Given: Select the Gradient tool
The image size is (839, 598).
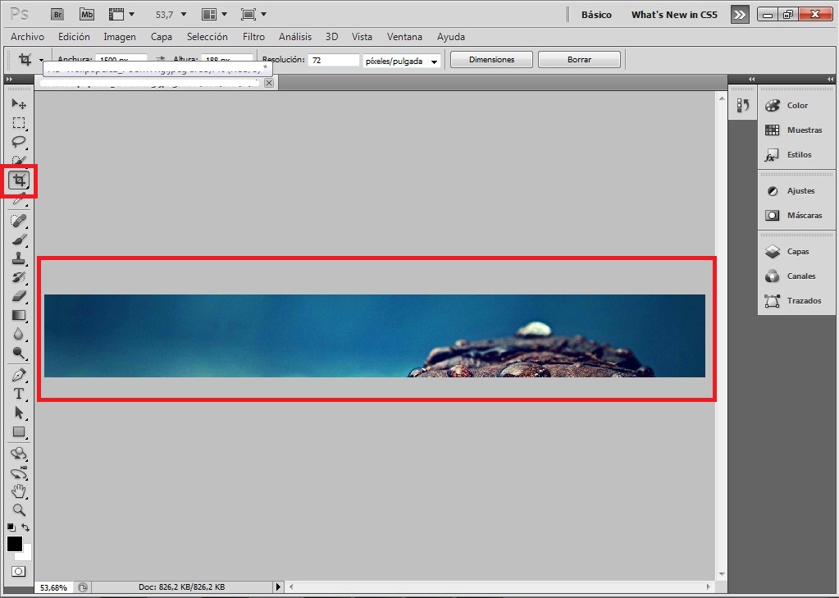Looking at the screenshot, I should [19, 315].
